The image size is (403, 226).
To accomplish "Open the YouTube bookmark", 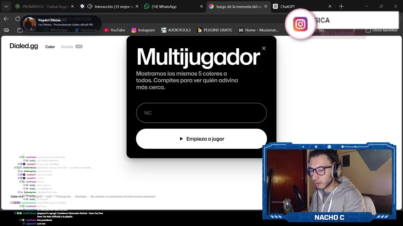I will pyautogui.click(x=114, y=30).
